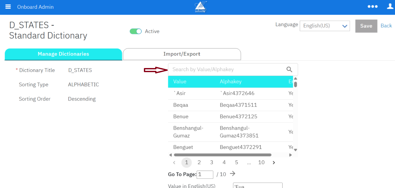Click the Infinite logo in header

201,7
